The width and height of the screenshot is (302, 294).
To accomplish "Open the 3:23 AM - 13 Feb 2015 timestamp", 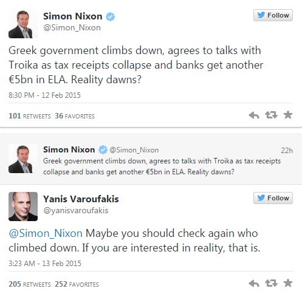I will point(45,264).
